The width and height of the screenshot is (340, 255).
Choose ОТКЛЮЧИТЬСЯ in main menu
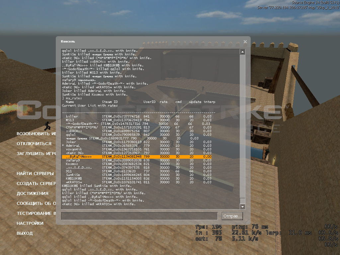click(x=34, y=143)
